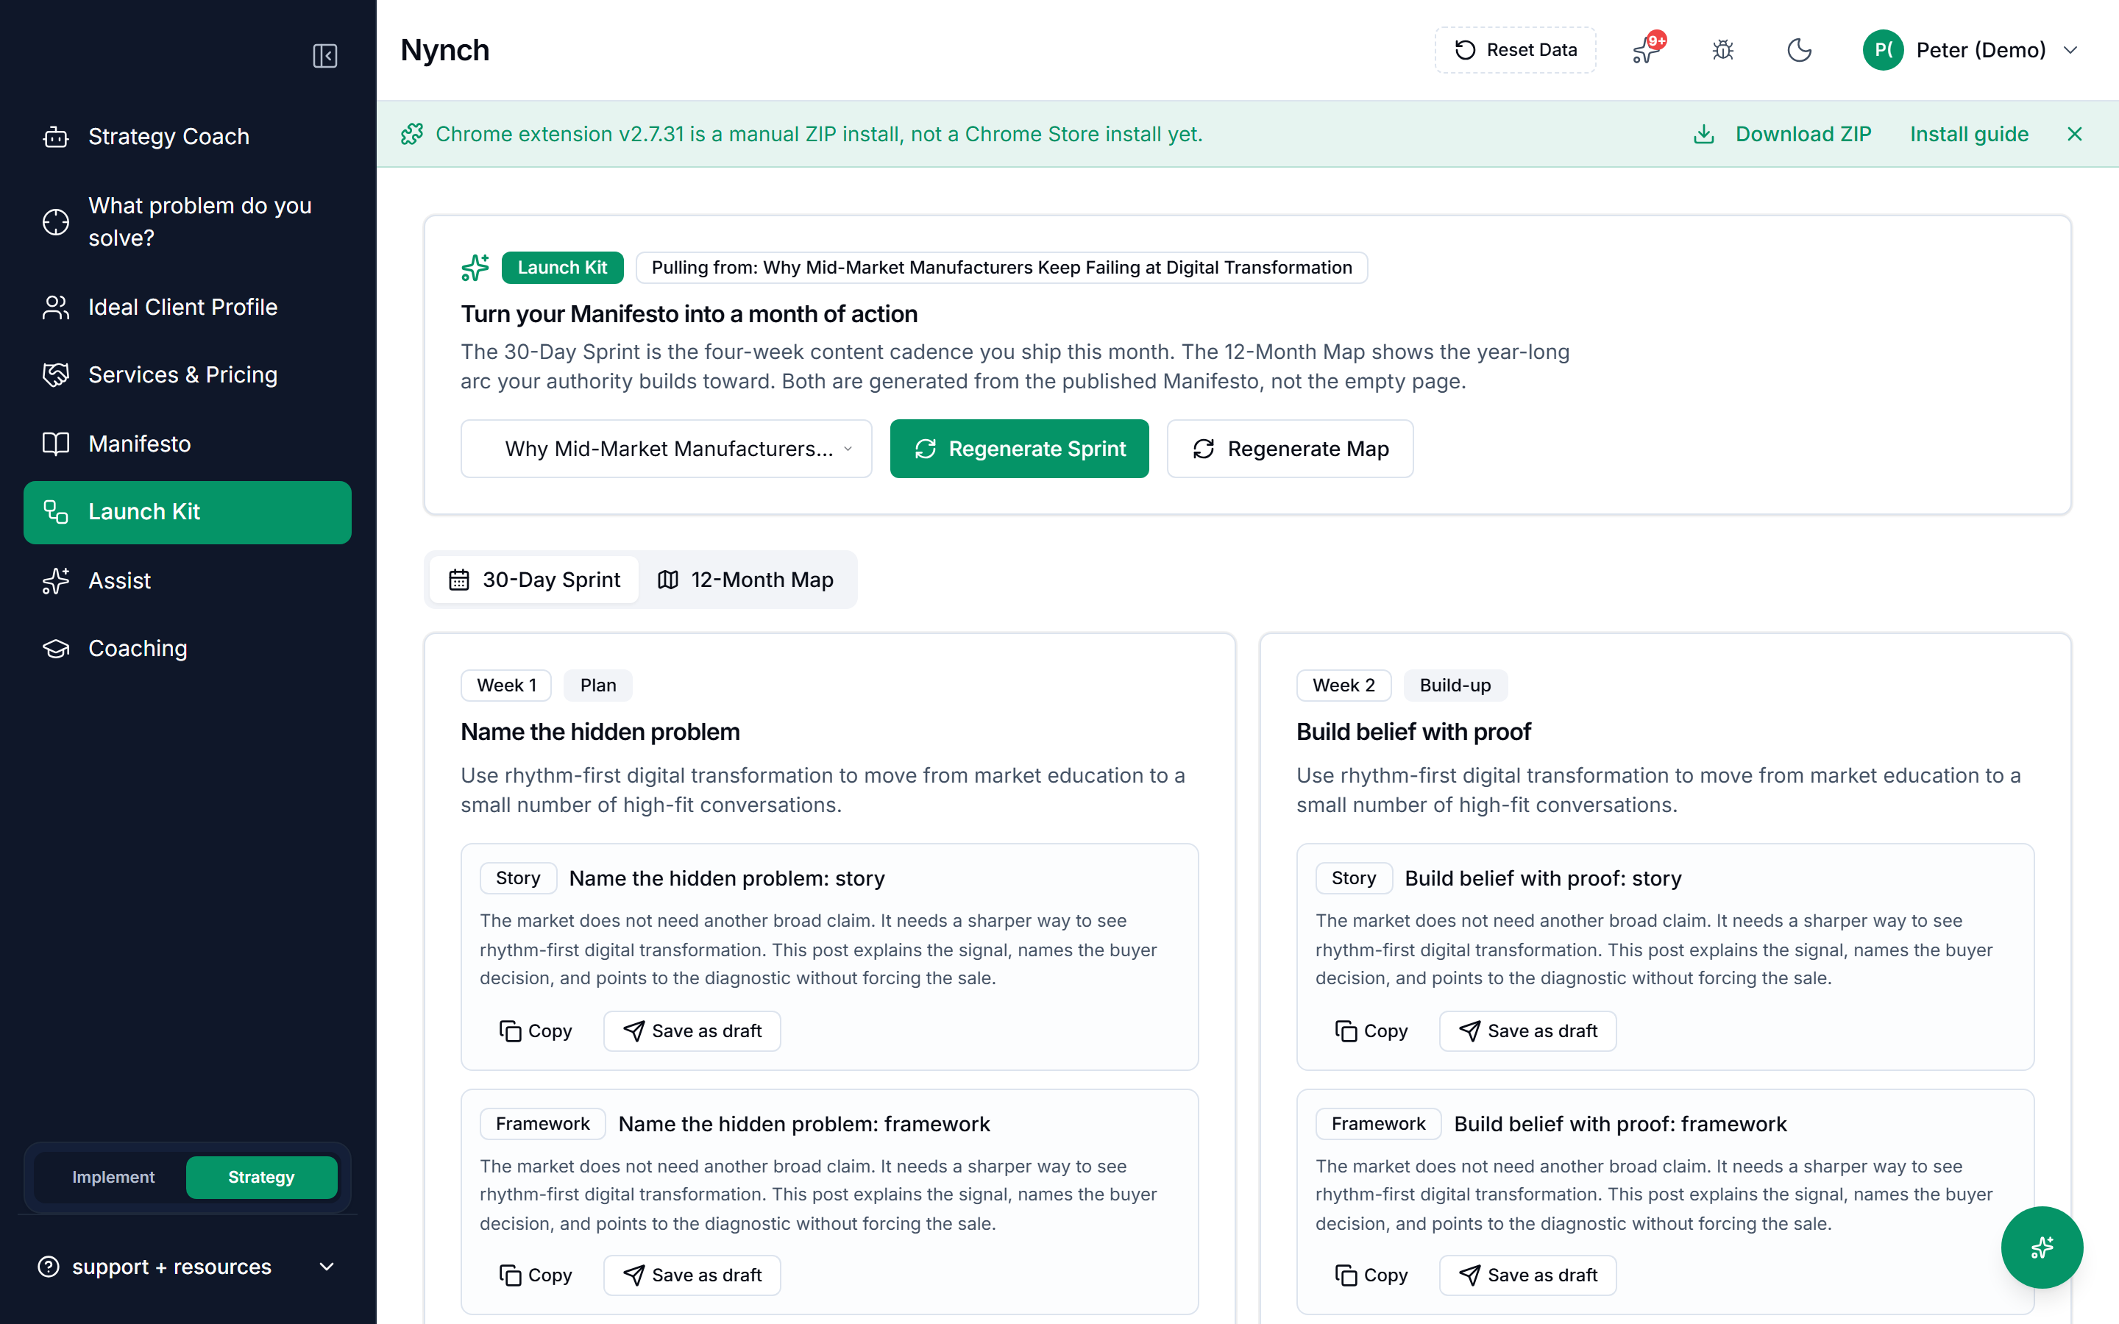Click the sparkle icon beside Launch Kit badge

click(475, 268)
